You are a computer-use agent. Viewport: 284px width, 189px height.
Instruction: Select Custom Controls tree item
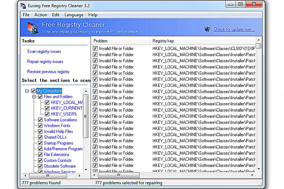pyautogui.click(x=58, y=160)
